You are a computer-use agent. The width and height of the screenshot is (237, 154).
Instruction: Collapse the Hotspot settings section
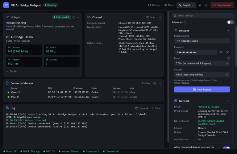(228, 31)
